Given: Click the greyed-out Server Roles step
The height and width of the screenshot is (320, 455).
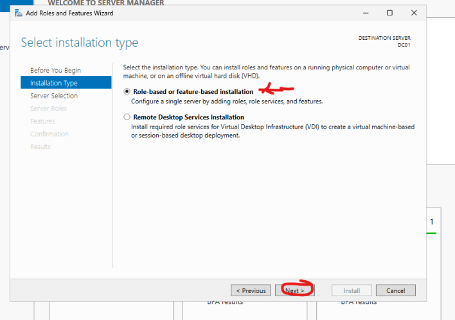Looking at the screenshot, I should click(48, 109).
